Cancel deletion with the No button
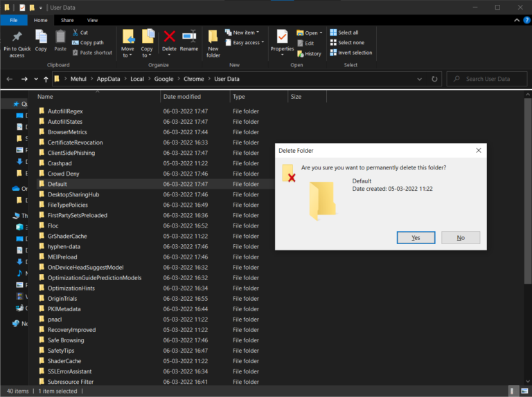532x397 pixels. (x=461, y=237)
